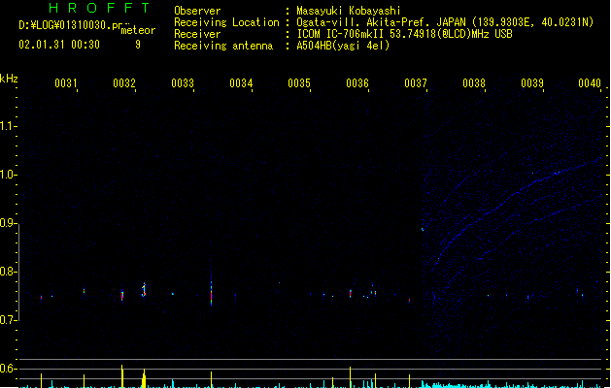Select the ICOM IC-706mkII receiver text
Screen dimensions: 611x388
tap(404, 34)
